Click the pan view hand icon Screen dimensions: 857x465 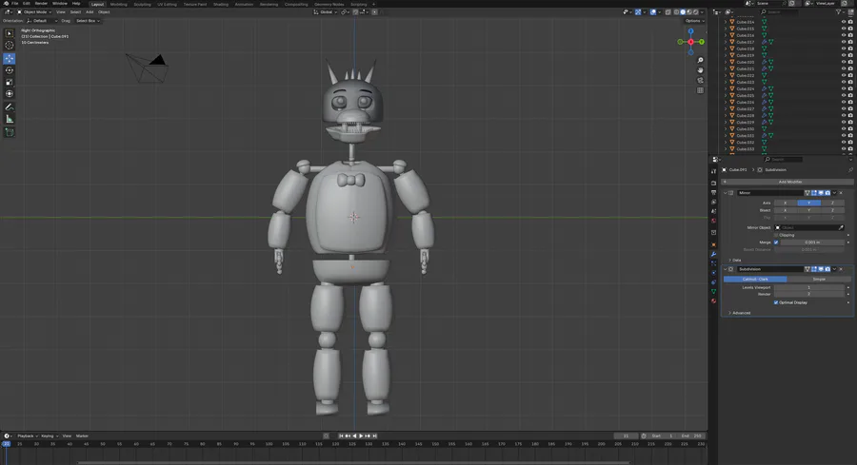[700, 70]
